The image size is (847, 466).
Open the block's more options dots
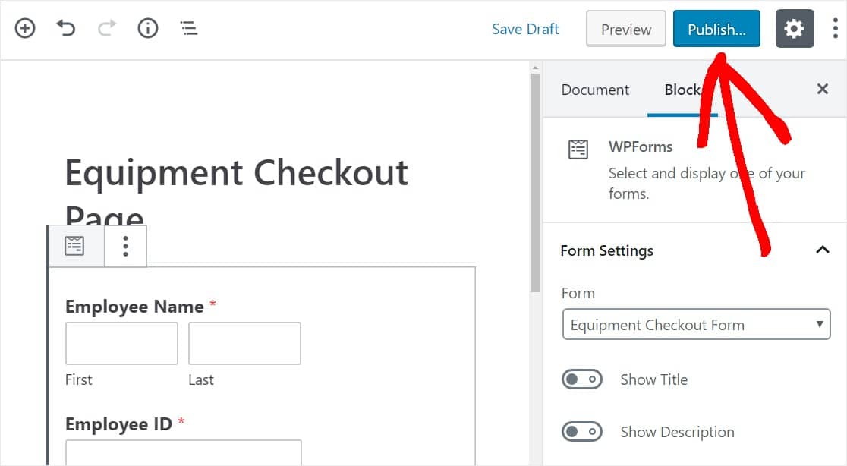[x=125, y=246]
